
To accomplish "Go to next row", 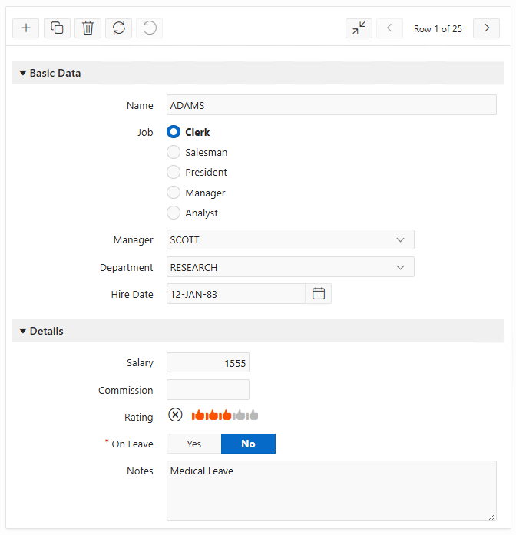I will (x=486, y=28).
